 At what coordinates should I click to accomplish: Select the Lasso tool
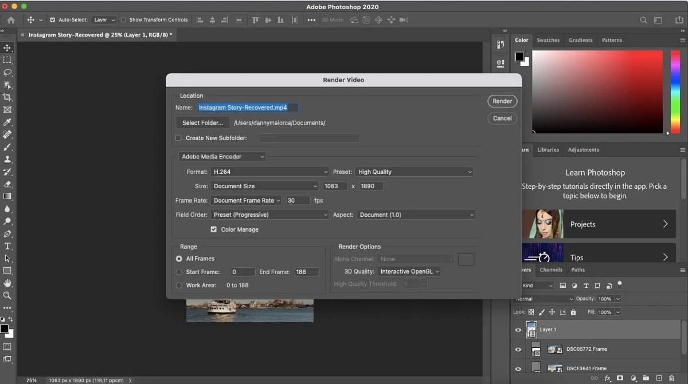pos(7,73)
